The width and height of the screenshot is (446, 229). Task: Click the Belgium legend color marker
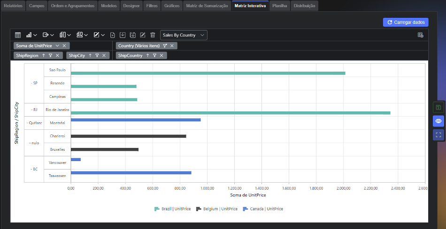(199, 209)
